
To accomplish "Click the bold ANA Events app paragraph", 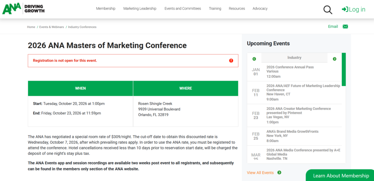I will pyautogui.click(x=131, y=166).
